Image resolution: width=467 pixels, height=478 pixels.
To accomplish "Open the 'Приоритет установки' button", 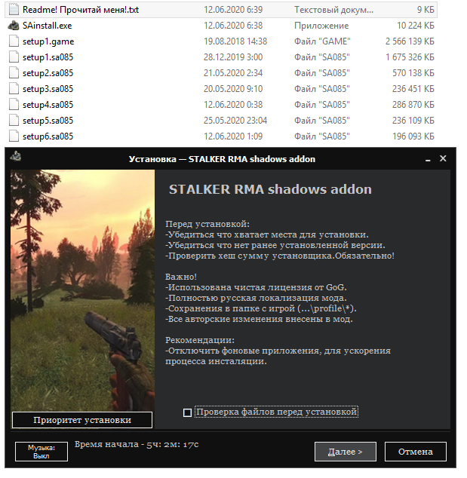I will [82, 420].
